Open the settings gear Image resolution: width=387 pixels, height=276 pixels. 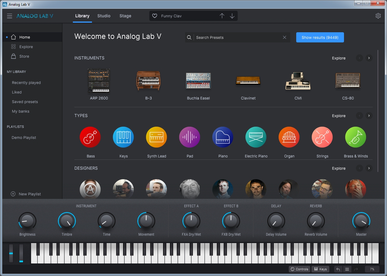(378, 16)
